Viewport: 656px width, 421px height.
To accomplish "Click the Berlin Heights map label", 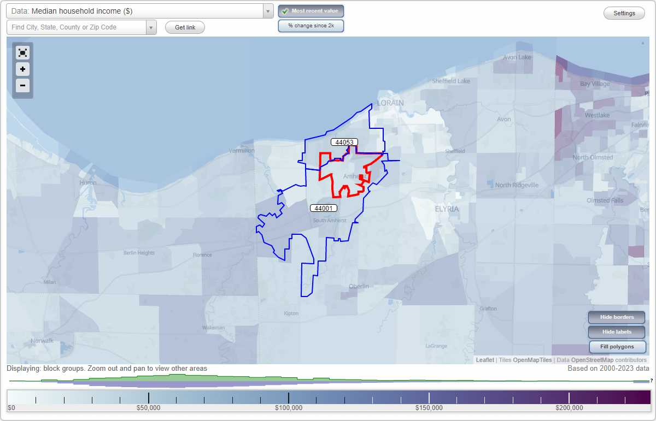I will tap(139, 253).
